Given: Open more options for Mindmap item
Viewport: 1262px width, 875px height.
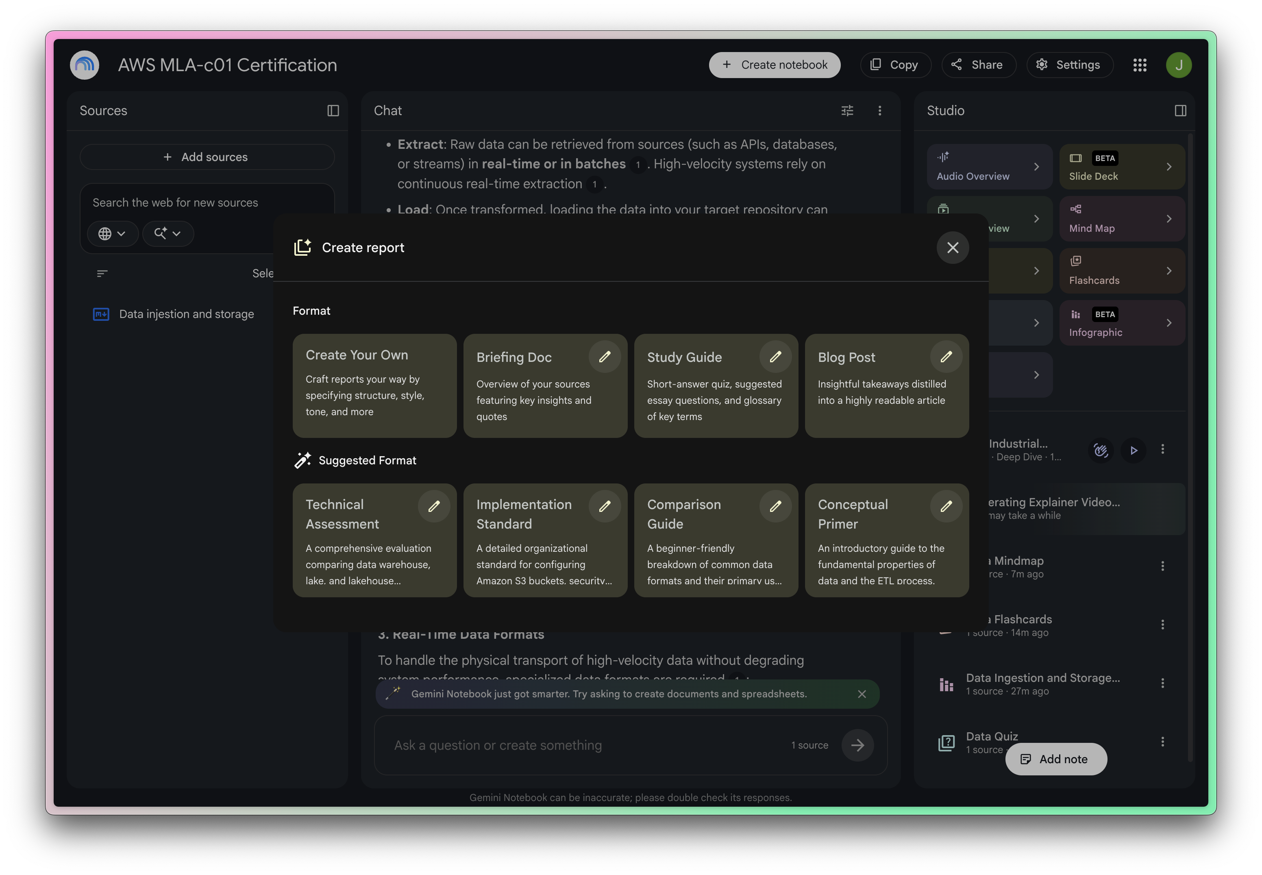Looking at the screenshot, I should click(x=1162, y=566).
